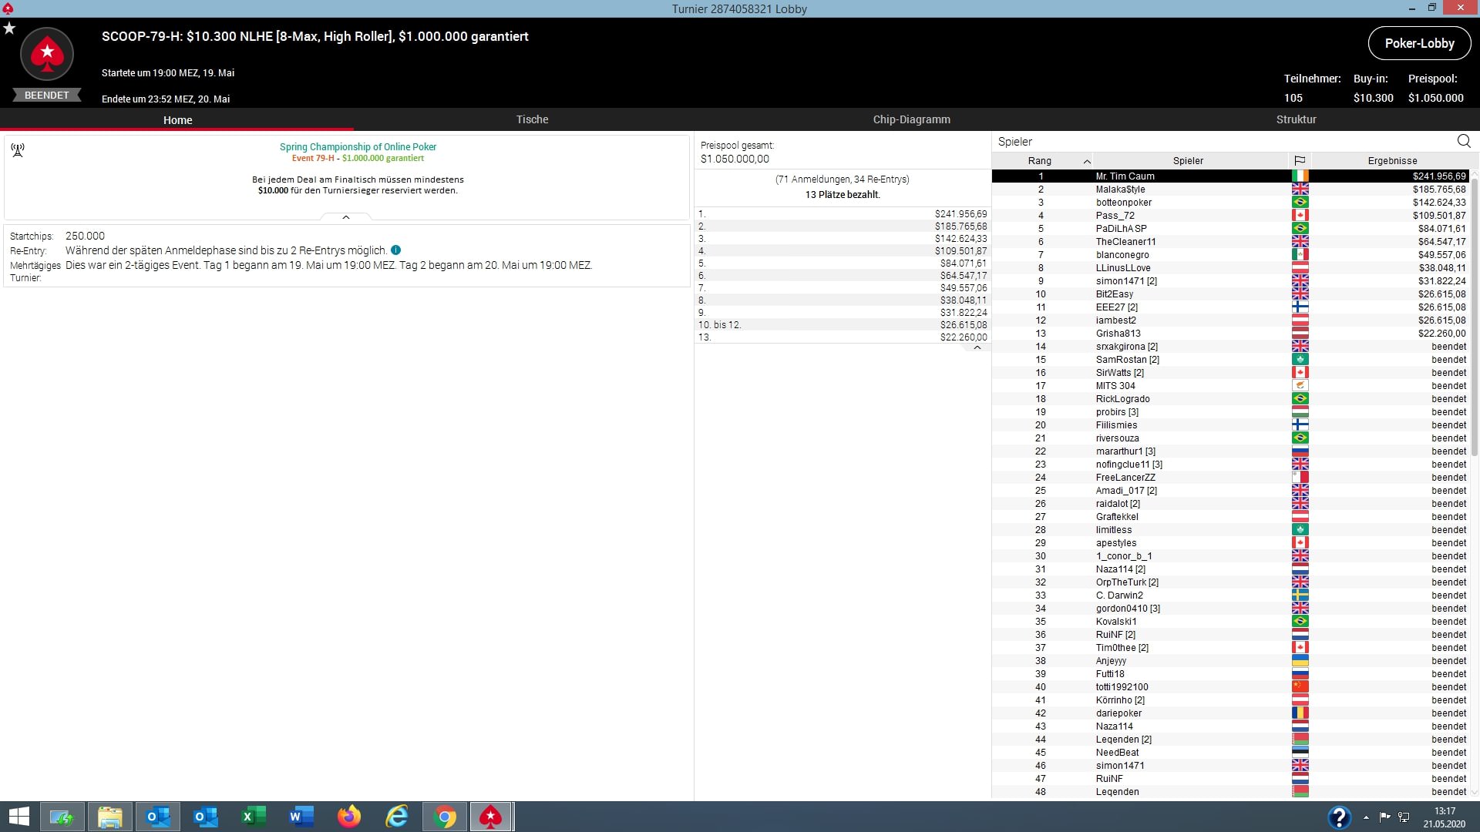Switch to the Tische tab
The height and width of the screenshot is (832, 1480).
pos(532,119)
